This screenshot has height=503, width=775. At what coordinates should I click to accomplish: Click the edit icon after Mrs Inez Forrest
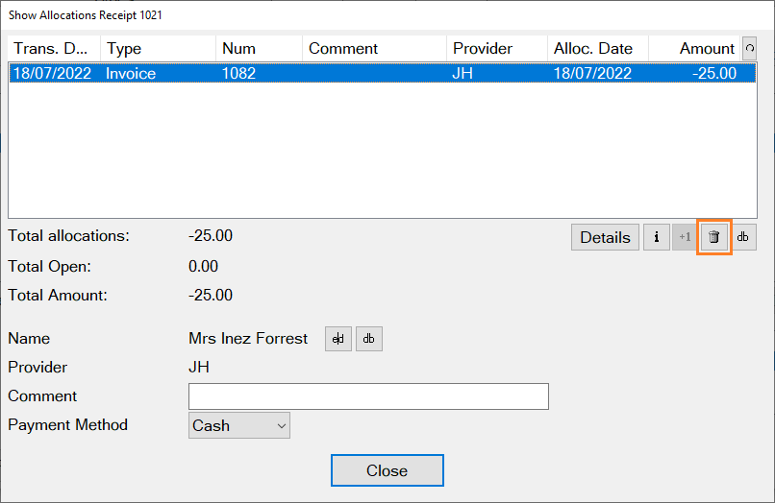click(338, 339)
